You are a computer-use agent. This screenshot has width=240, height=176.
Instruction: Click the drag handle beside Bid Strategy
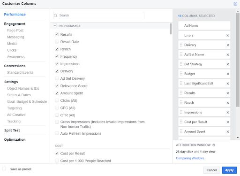181,64
